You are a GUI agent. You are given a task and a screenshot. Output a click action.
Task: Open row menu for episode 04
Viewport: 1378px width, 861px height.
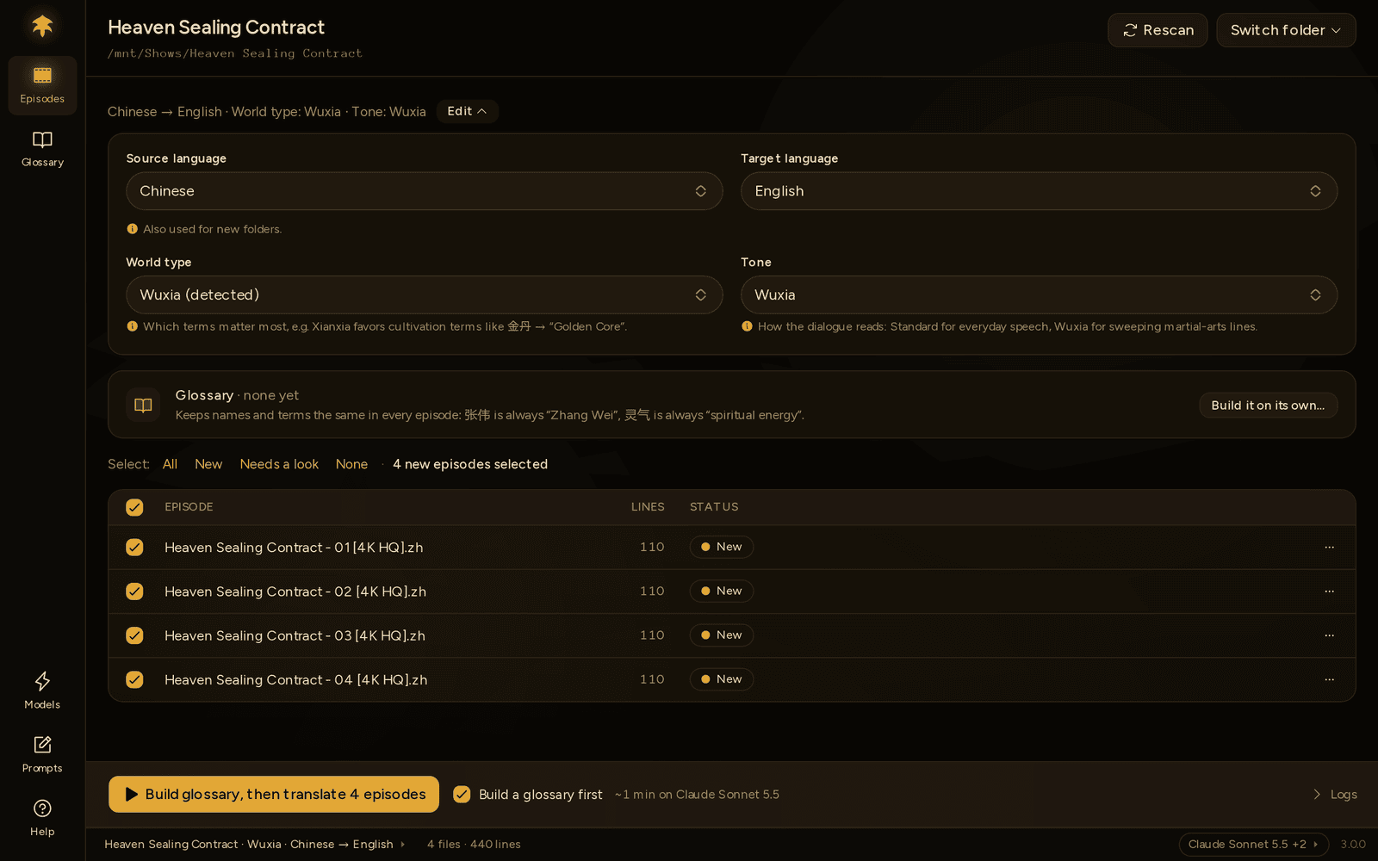(x=1329, y=679)
